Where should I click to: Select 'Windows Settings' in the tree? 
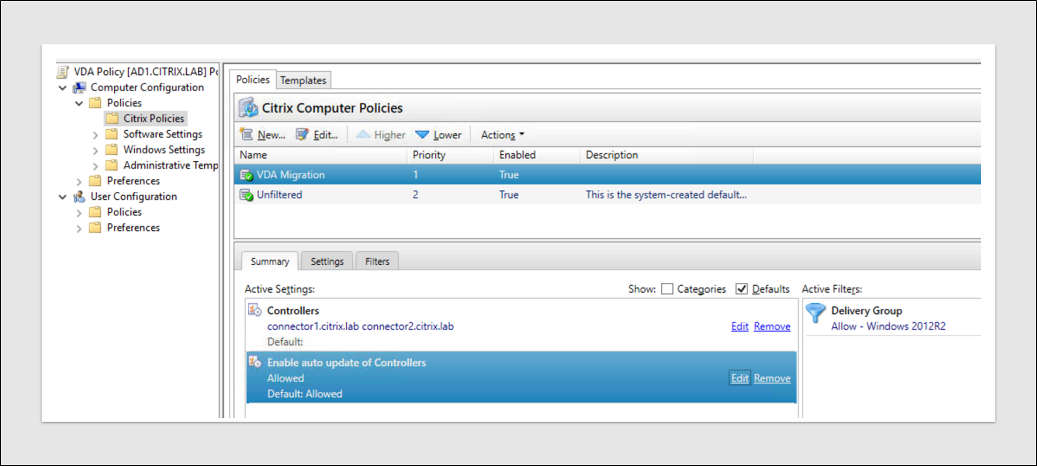(164, 149)
